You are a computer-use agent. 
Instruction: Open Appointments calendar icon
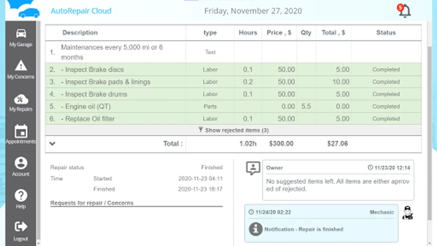[21, 131]
